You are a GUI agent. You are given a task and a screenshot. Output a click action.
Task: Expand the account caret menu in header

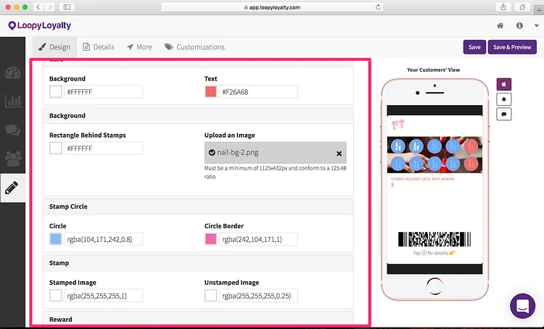point(536,26)
